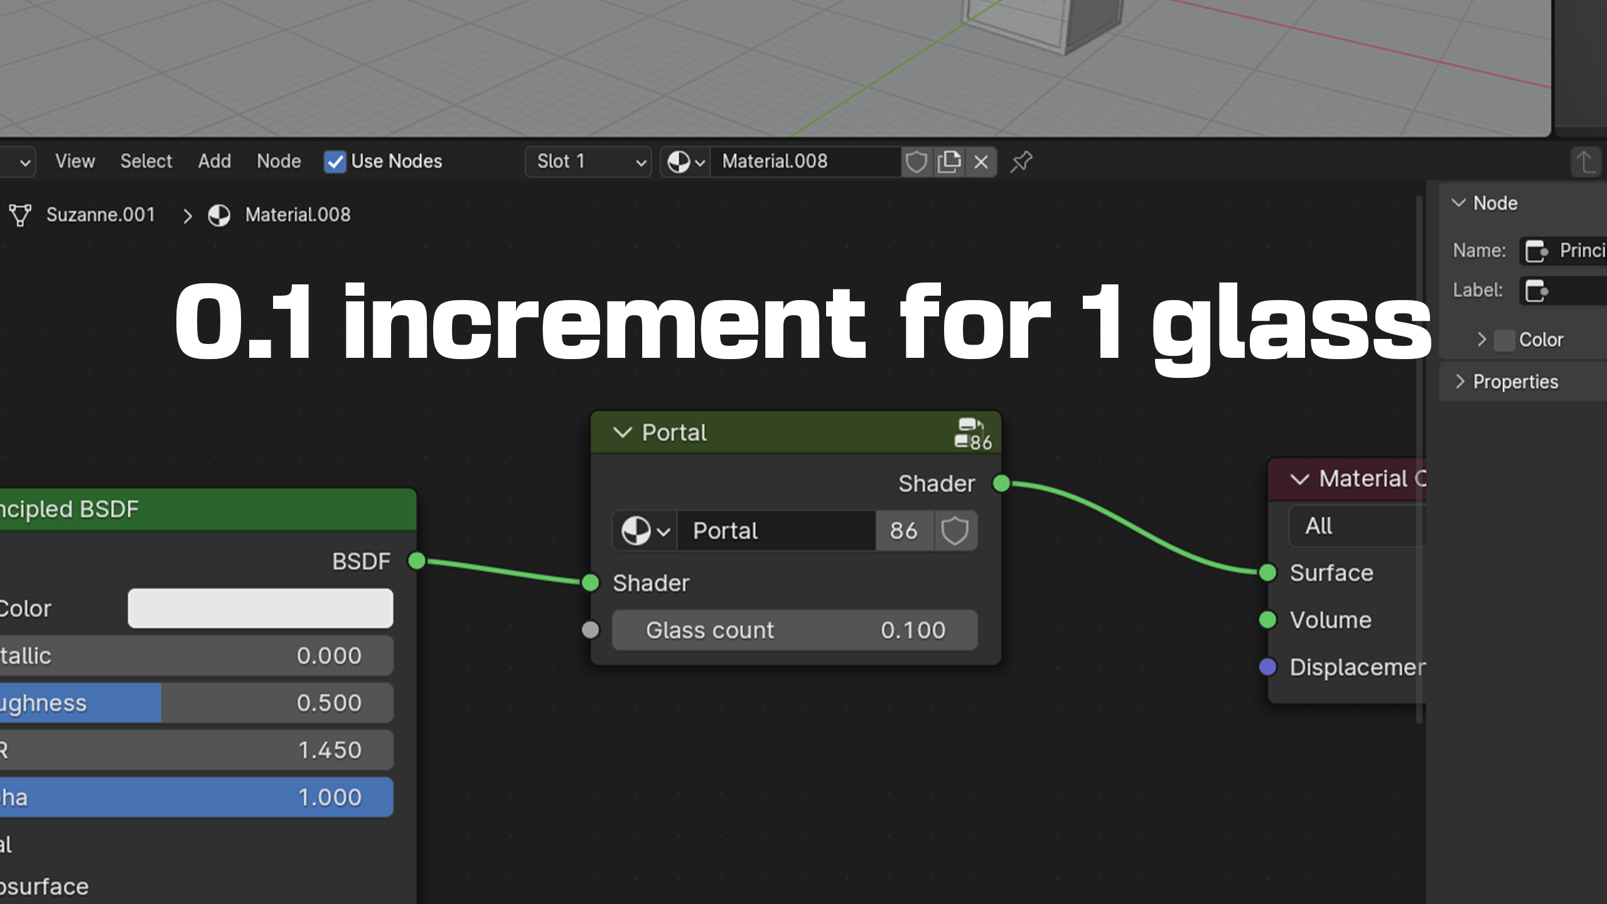Collapse the Portal node with its chevron
Screen dimensions: 1607x904
point(622,432)
